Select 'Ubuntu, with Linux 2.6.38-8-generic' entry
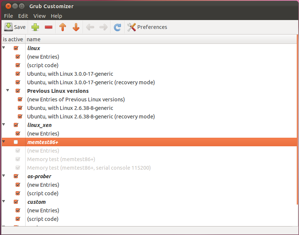This screenshot has height=235, width=299. click(x=70, y=108)
